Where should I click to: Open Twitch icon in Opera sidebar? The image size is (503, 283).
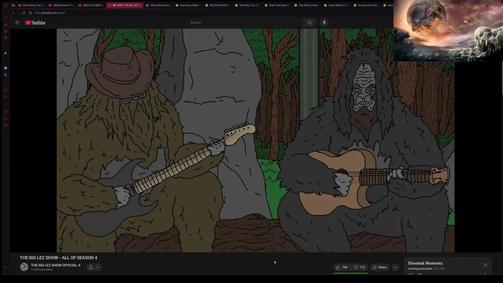pyautogui.click(x=6, y=68)
